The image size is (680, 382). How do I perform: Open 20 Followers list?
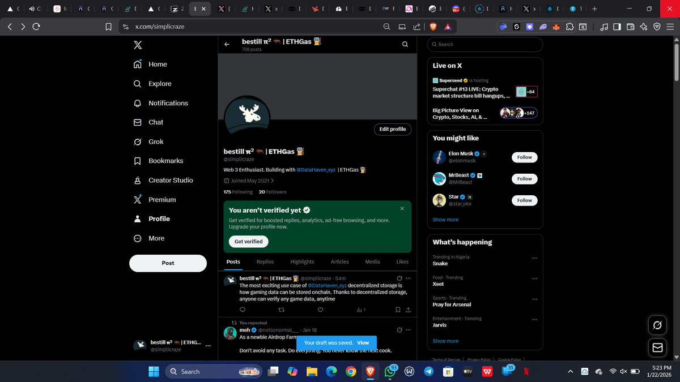coord(273,192)
